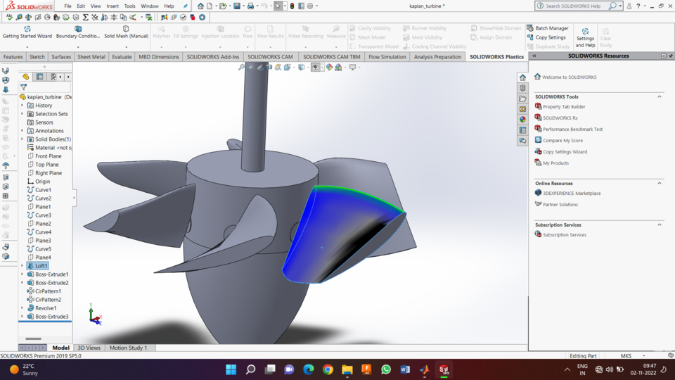675x380 pixels.
Task: Open the Performance Benchmark Test link
Action: [572, 129]
